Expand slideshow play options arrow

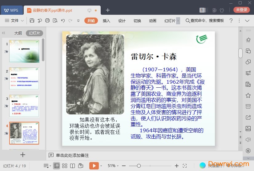coord(101,166)
